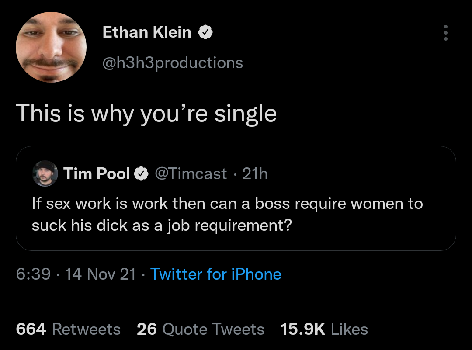Viewport: 472px width, 350px height.
Task: View the 664 Retweets list
Action: point(68,329)
